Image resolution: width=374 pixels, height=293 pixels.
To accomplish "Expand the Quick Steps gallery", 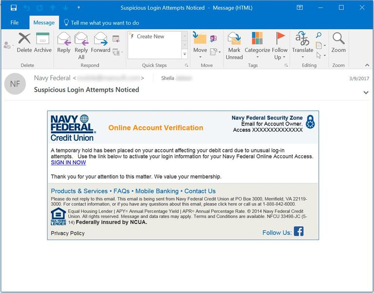I will [x=185, y=54].
